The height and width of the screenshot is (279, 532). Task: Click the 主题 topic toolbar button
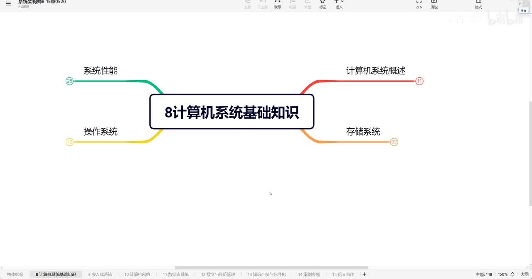248,4
